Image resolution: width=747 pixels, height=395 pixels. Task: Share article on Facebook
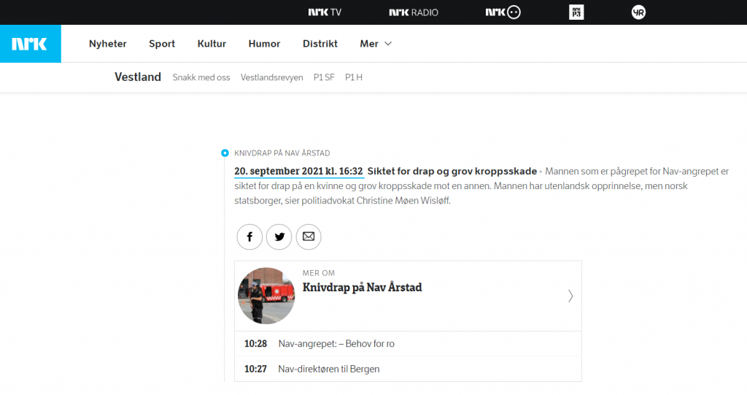point(249,237)
